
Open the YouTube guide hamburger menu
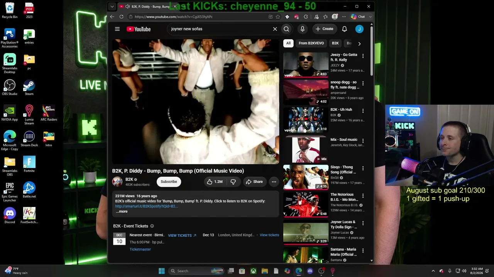pyautogui.click(x=117, y=29)
